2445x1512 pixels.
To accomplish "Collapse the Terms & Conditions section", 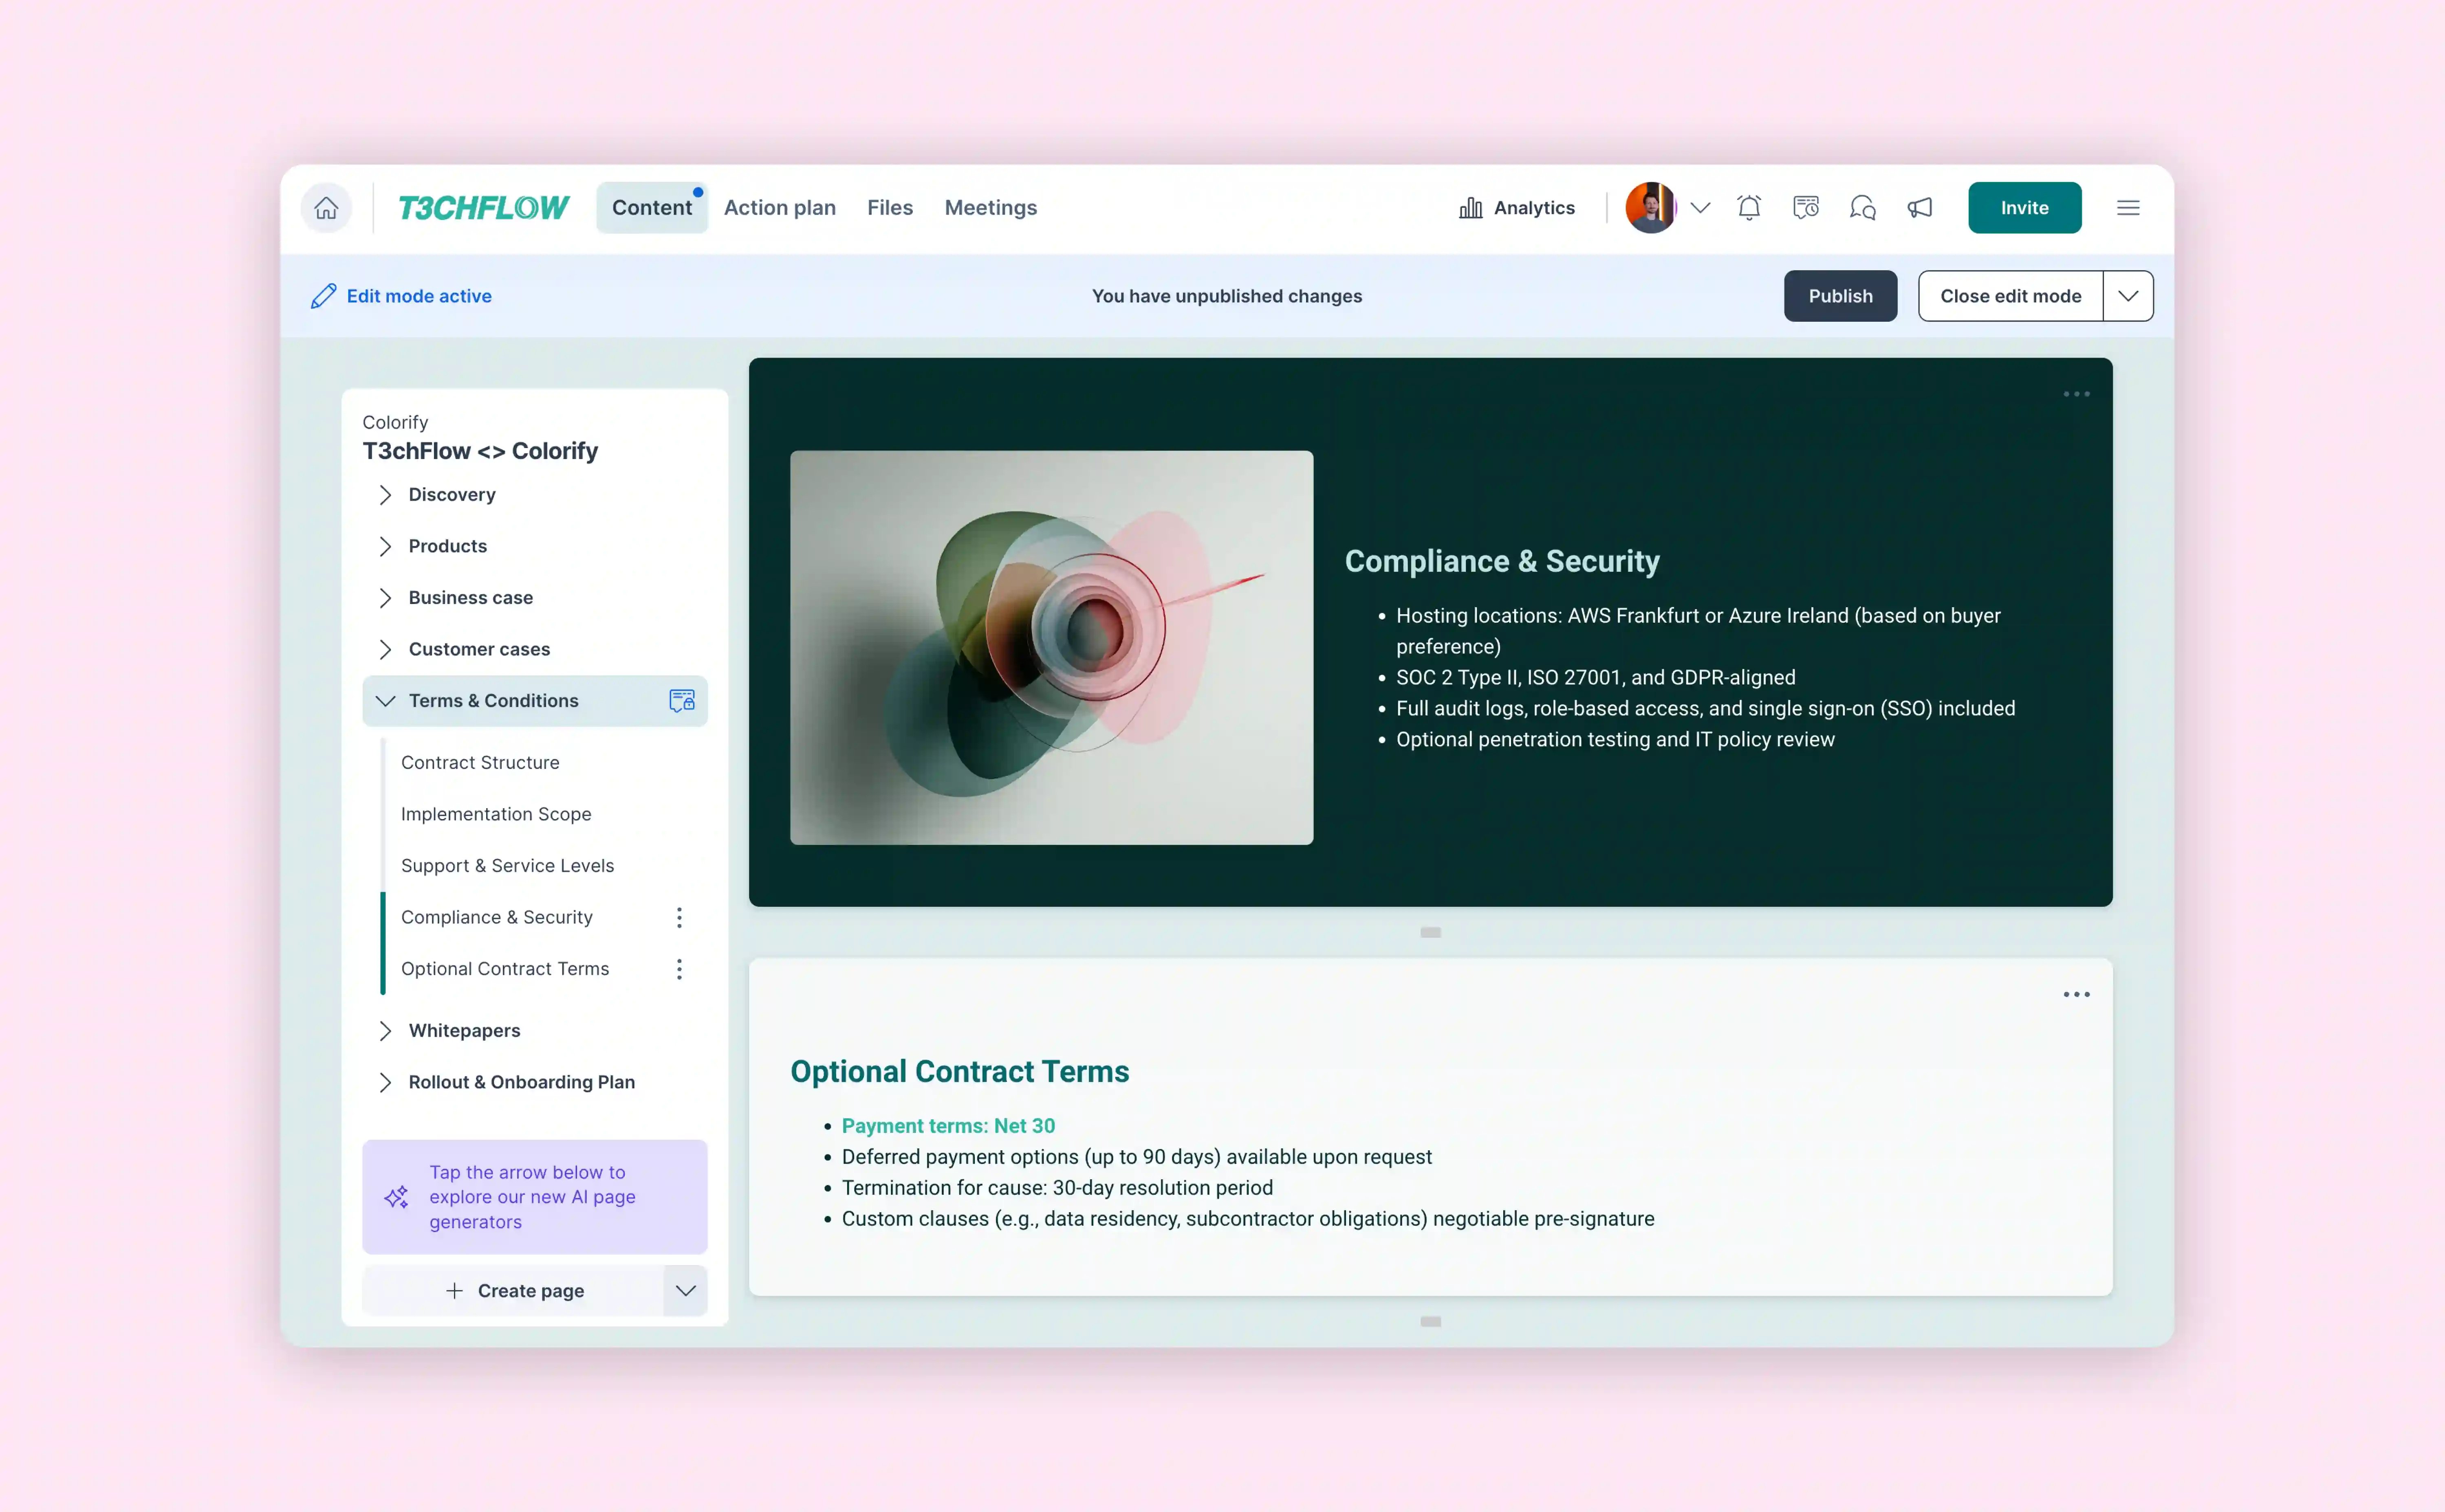I will [x=385, y=701].
